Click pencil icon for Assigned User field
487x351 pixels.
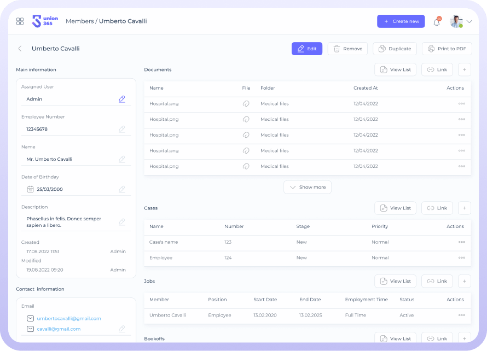122,99
